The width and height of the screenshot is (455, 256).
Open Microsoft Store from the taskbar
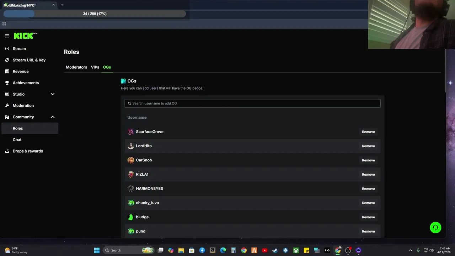click(192, 250)
